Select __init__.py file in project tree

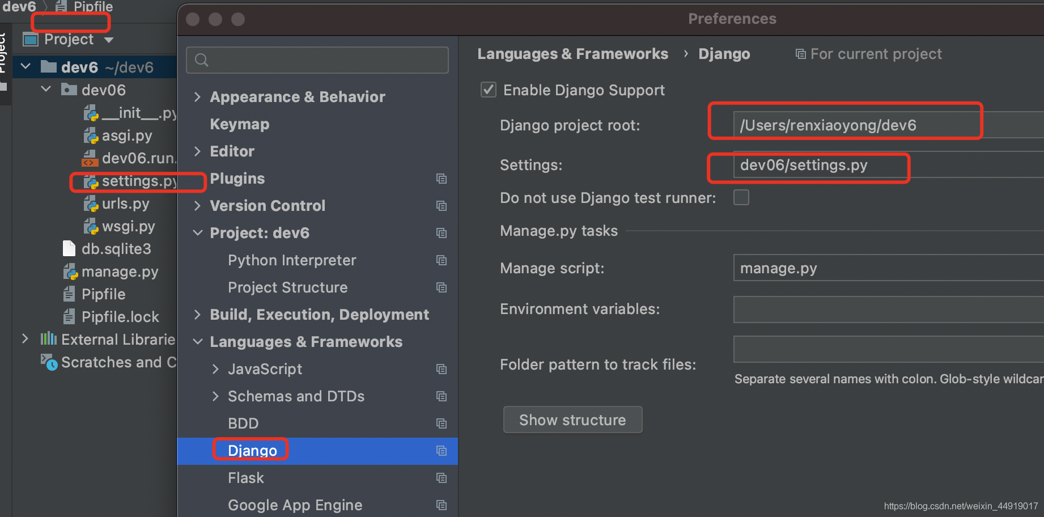click(x=130, y=113)
